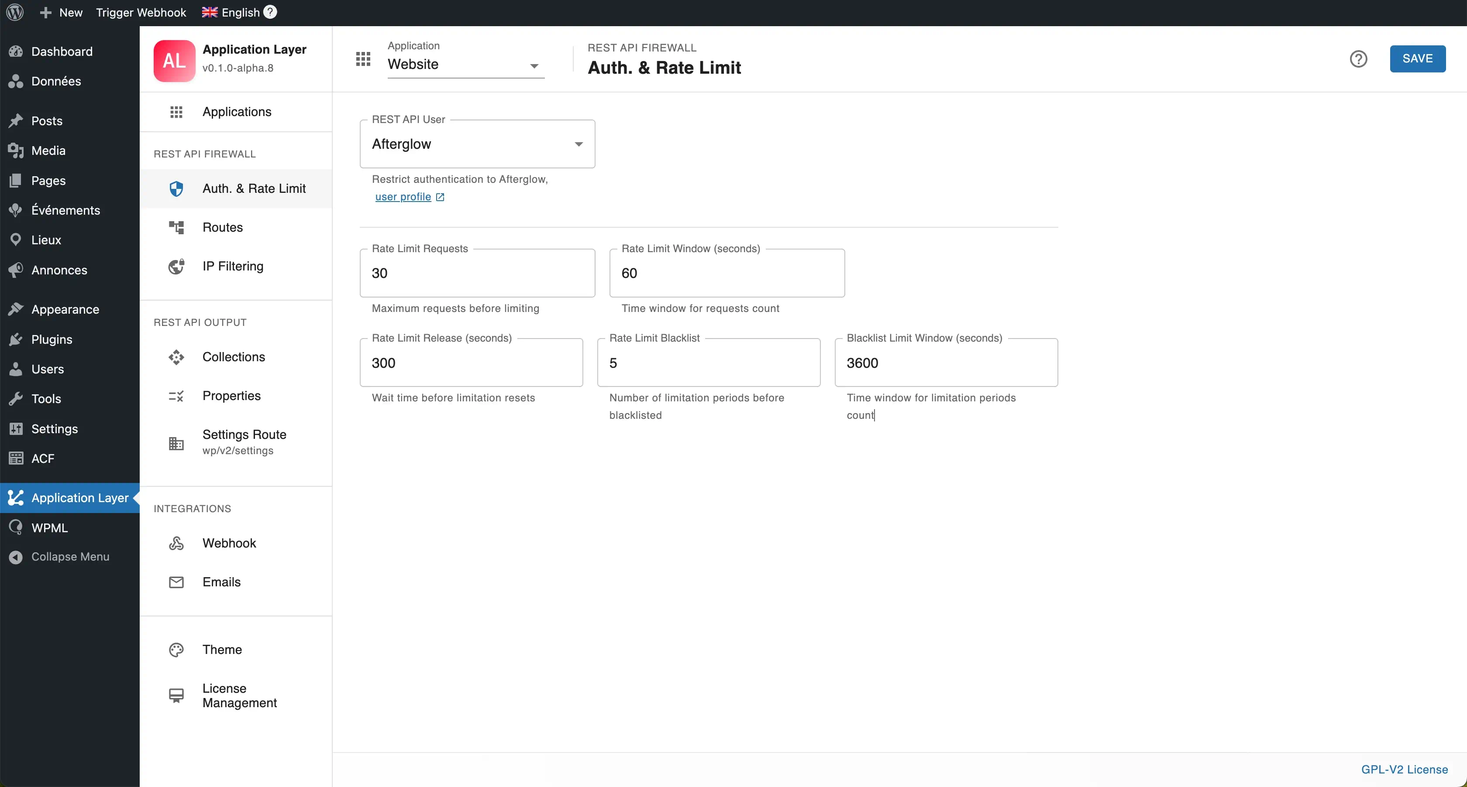The image size is (1467, 787).
Task: Open the Settings Route wp/v2/settings entry
Action: tap(244, 442)
